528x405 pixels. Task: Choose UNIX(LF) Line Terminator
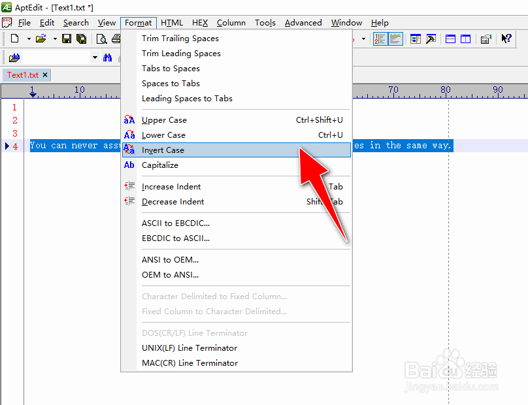tap(237, 348)
